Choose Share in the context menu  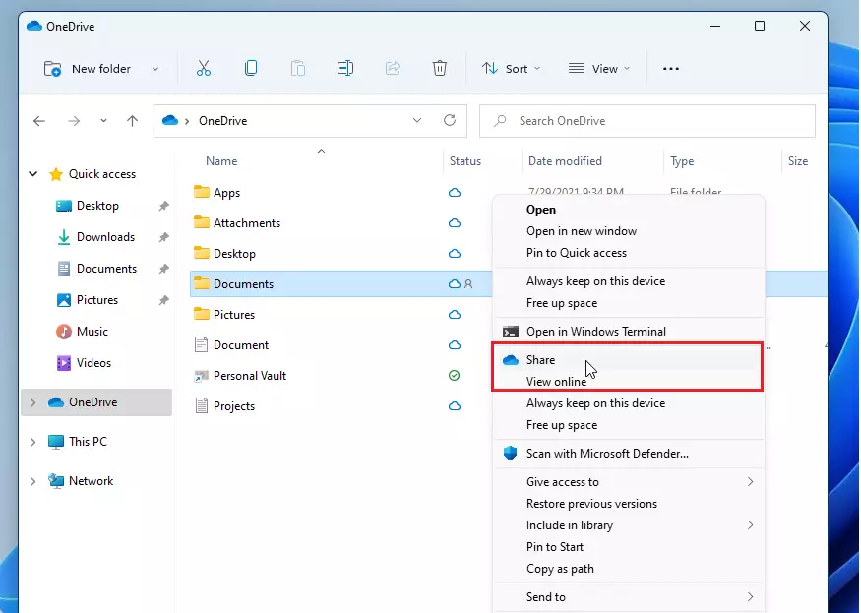[x=629, y=360]
